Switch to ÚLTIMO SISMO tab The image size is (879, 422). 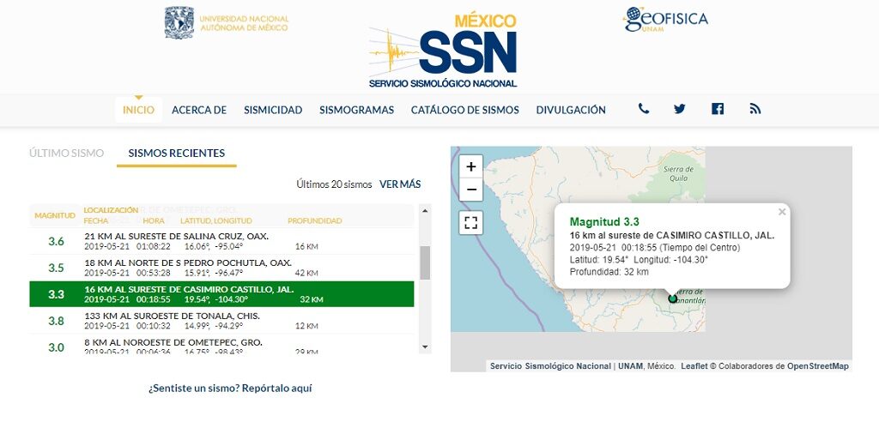(66, 154)
